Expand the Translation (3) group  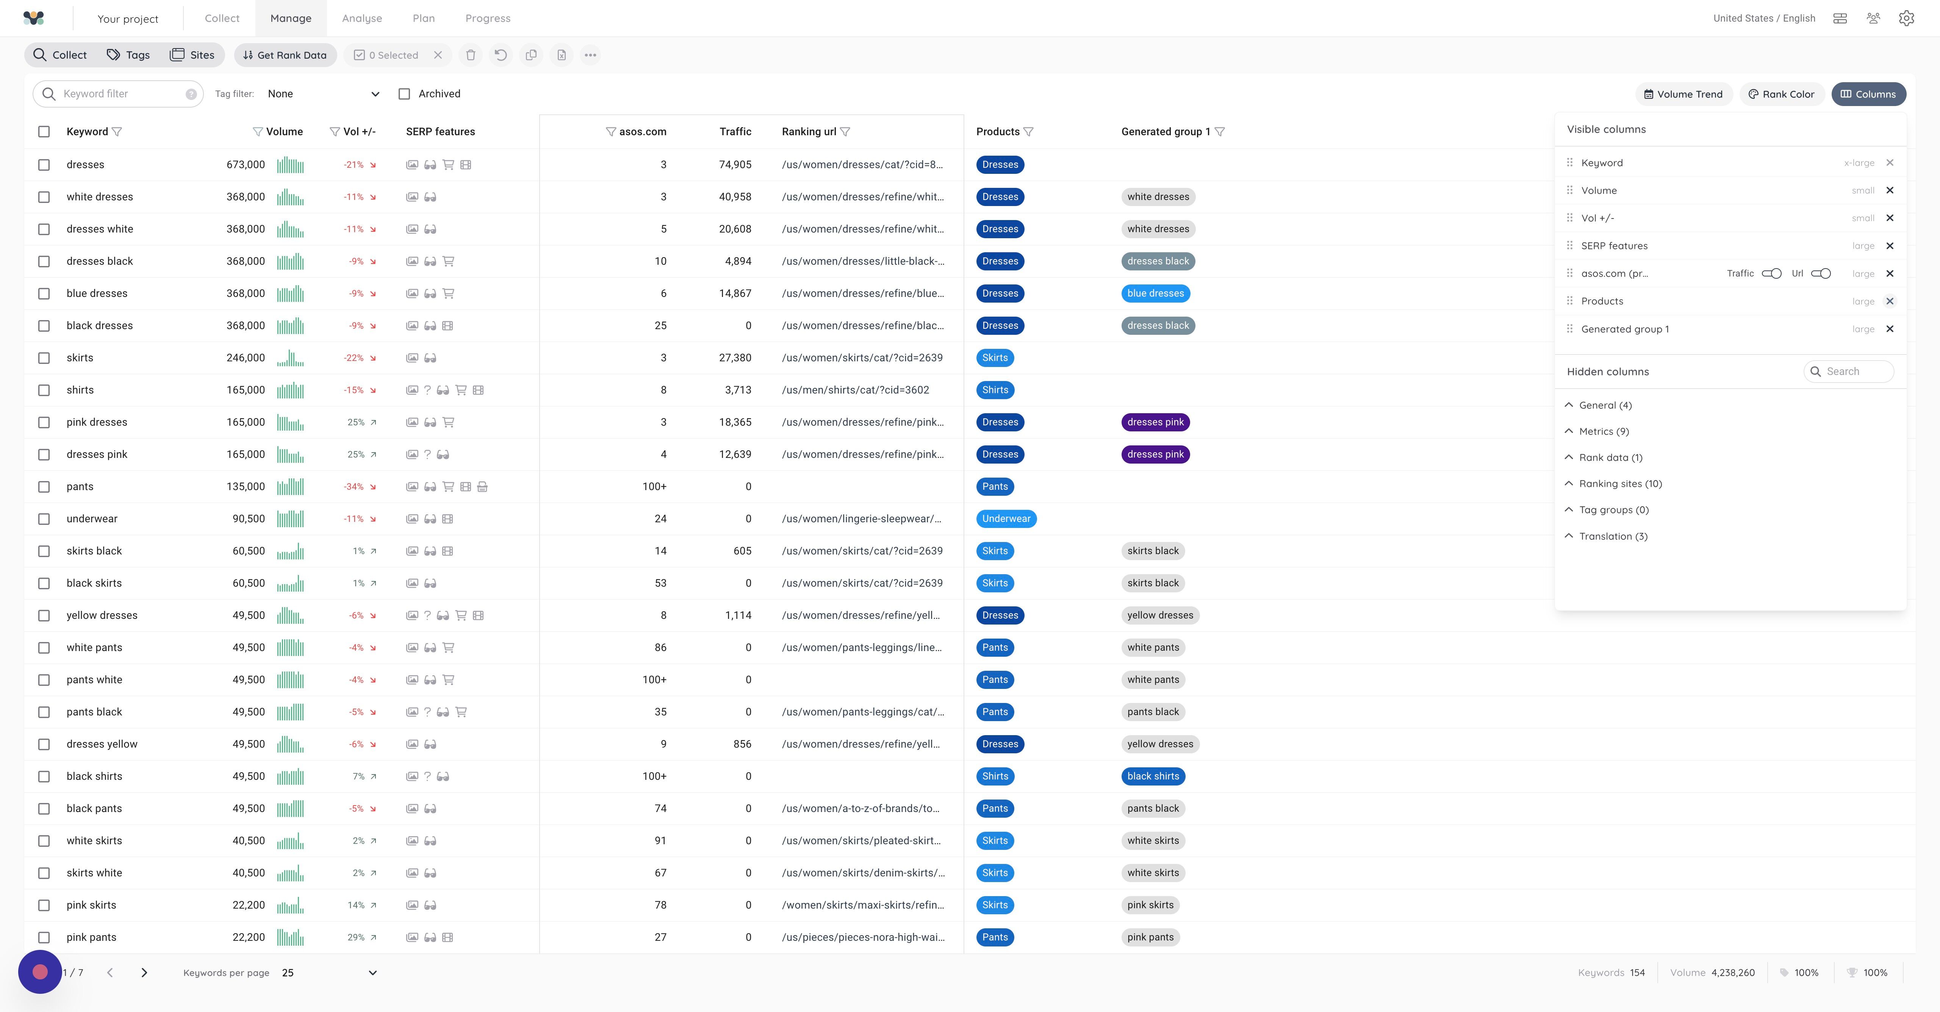[1606, 537]
